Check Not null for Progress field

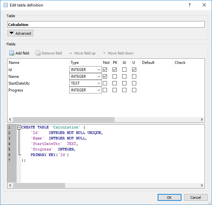pos(105,90)
